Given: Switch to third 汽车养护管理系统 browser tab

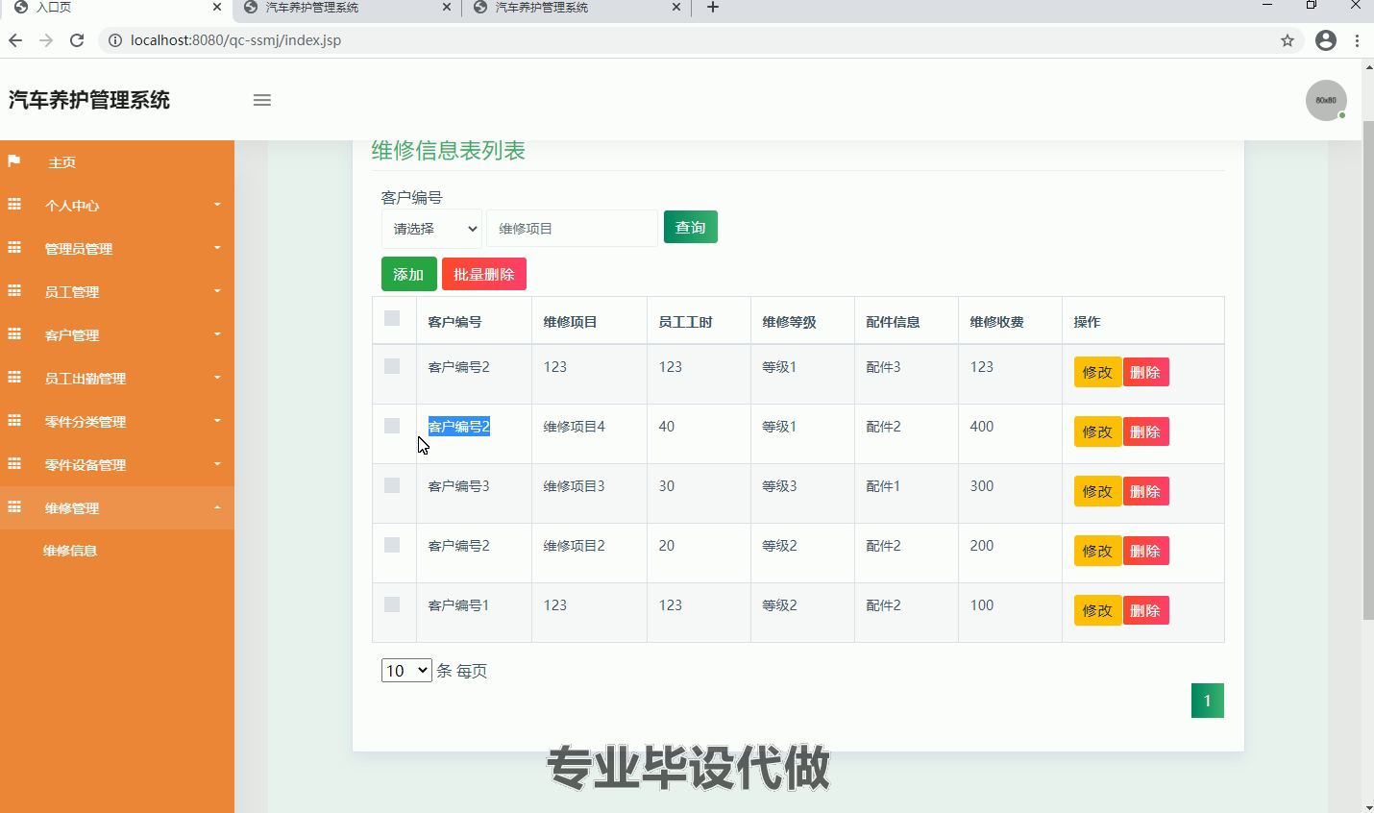Looking at the screenshot, I should [577, 8].
